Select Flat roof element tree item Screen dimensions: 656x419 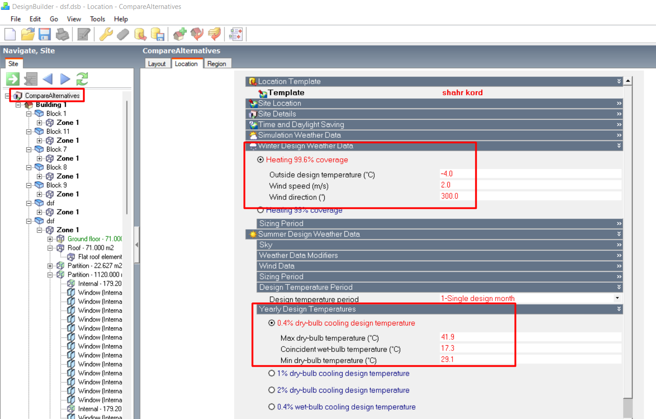(x=100, y=257)
